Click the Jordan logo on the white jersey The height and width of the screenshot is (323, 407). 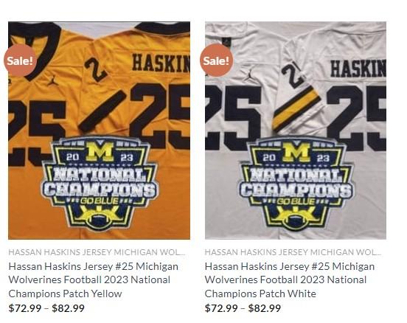pos(249,74)
